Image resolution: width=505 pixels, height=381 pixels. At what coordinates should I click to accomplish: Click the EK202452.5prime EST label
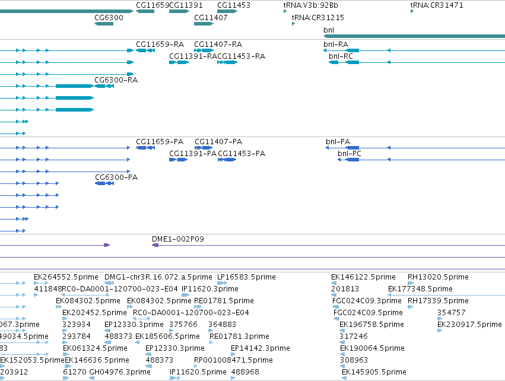[94, 313]
